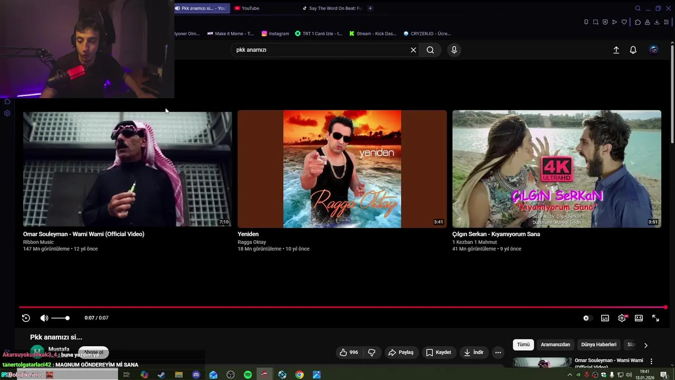Switch to theater mode view
The image size is (675, 380).
point(639,318)
